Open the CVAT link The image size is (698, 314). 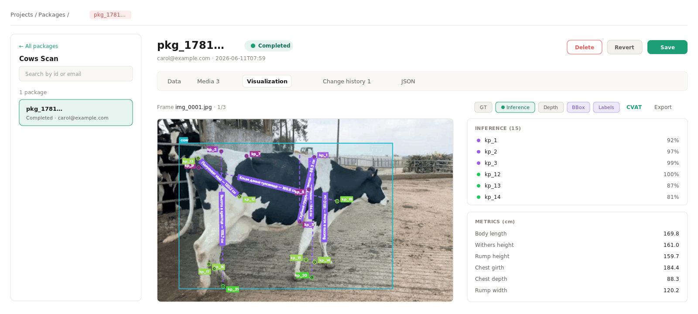[x=634, y=107]
